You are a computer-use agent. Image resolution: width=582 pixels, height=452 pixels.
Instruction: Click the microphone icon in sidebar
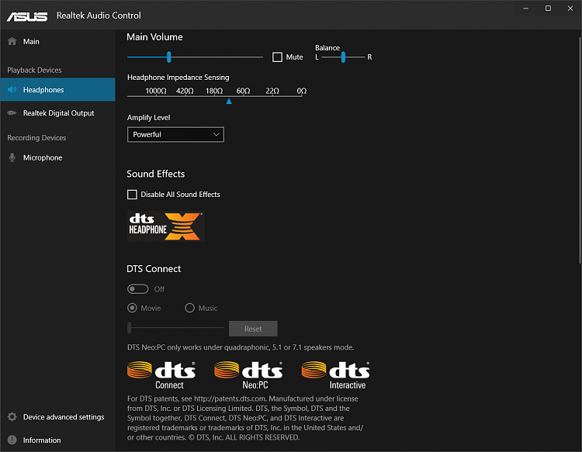[x=12, y=157]
